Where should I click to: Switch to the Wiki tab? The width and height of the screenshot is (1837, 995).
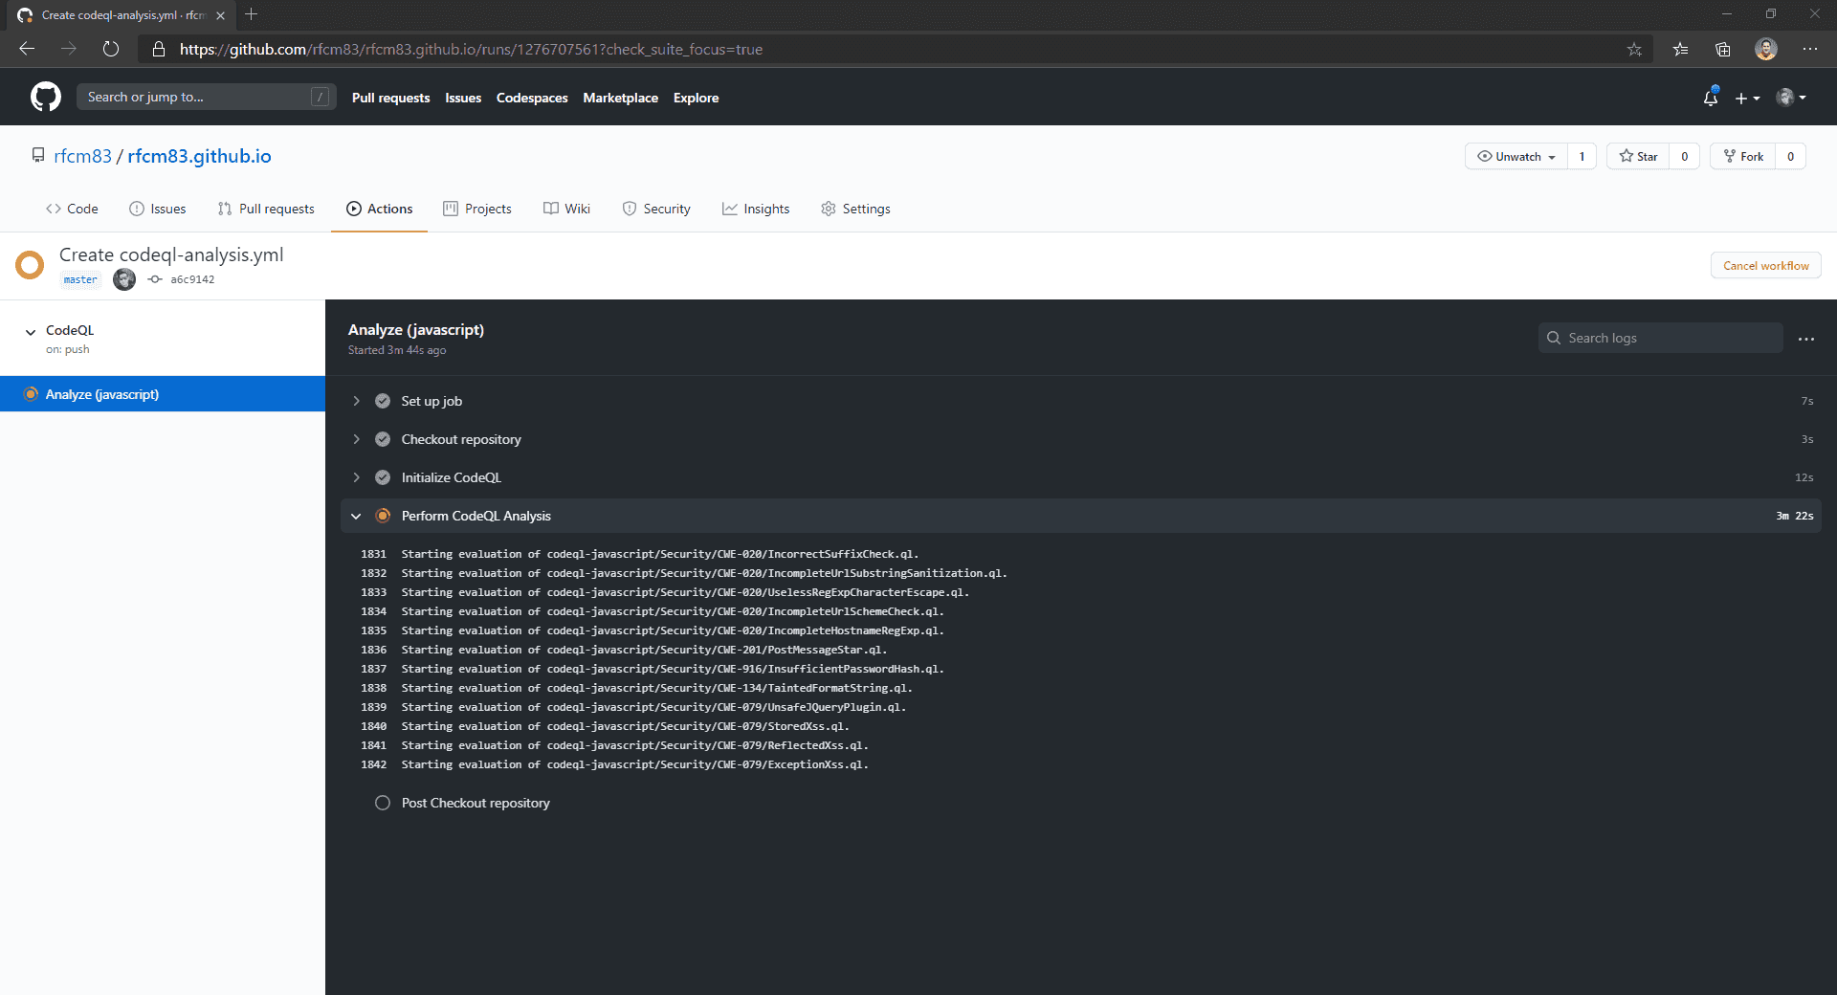click(566, 209)
